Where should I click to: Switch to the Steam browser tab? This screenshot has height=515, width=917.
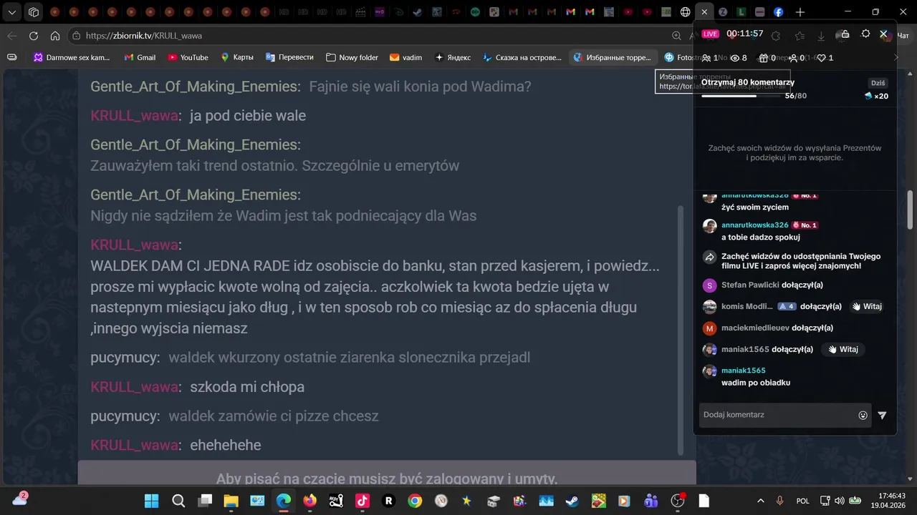pyautogui.click(x=418, y=12)
